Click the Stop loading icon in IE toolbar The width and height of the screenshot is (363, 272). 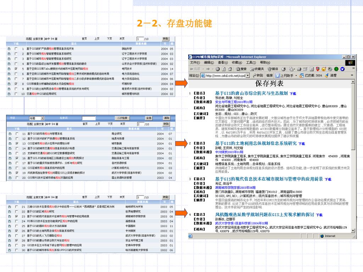pos(218,69)
